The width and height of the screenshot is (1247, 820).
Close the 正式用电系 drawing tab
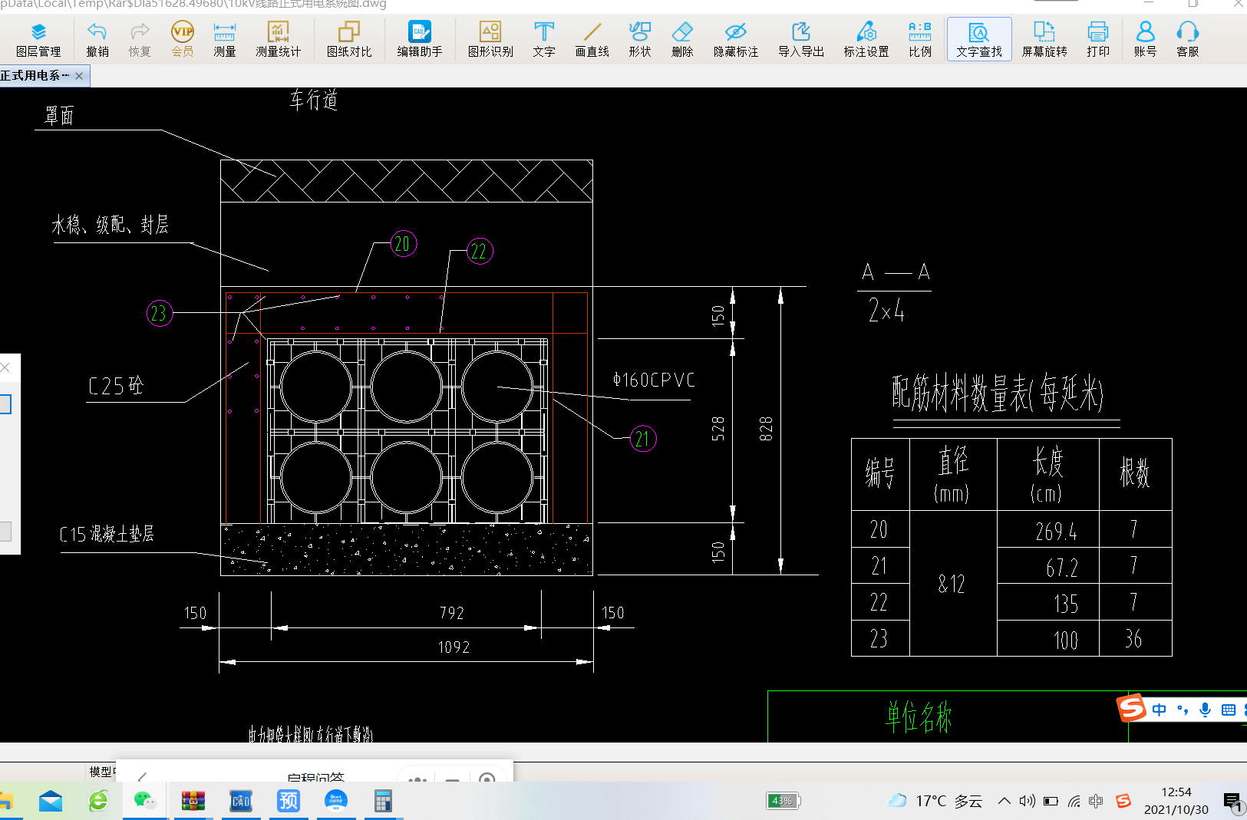tap(79, 76)
